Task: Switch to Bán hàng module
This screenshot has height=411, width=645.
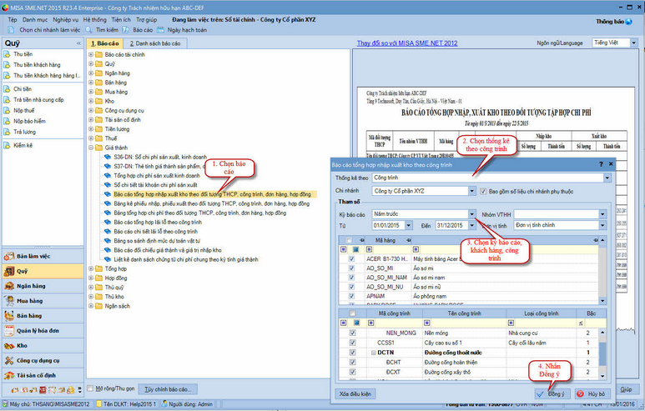Action: point(43,316)
